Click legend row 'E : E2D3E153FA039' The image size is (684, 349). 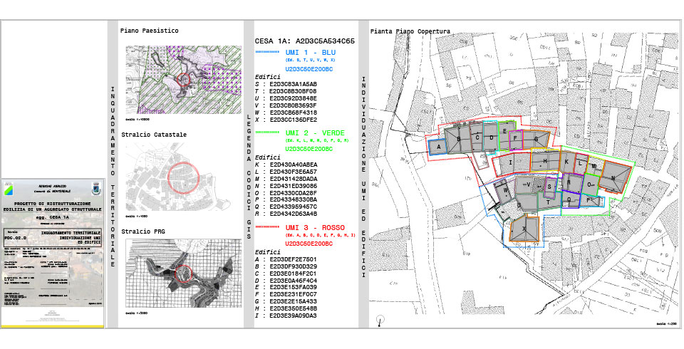pyautogui.click(x=286, y=288)
